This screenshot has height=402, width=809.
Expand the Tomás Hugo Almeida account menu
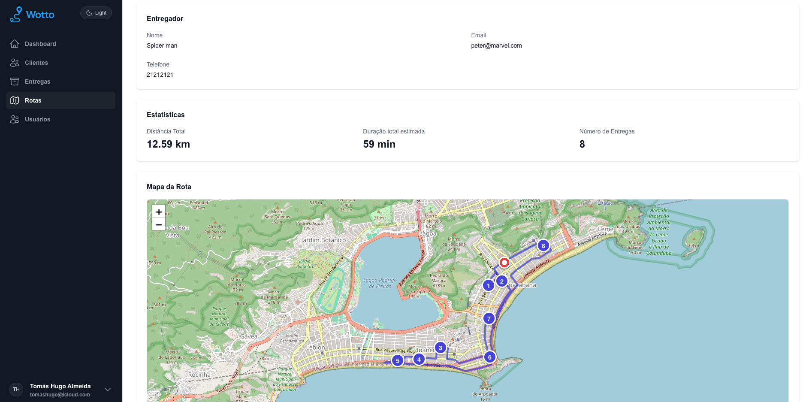(x=108, y=390)
